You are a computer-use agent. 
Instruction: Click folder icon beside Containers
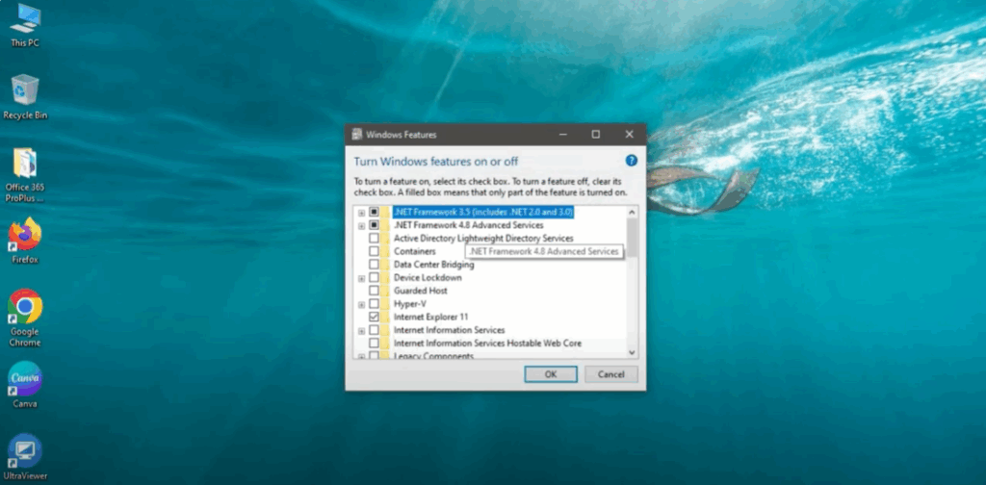point(385,251)
